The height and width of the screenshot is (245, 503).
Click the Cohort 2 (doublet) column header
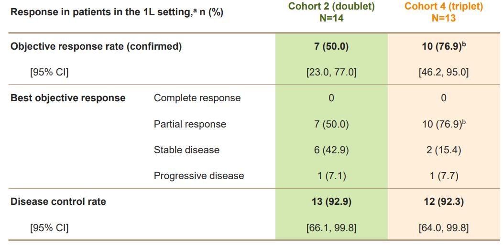[x=331, y=12]
